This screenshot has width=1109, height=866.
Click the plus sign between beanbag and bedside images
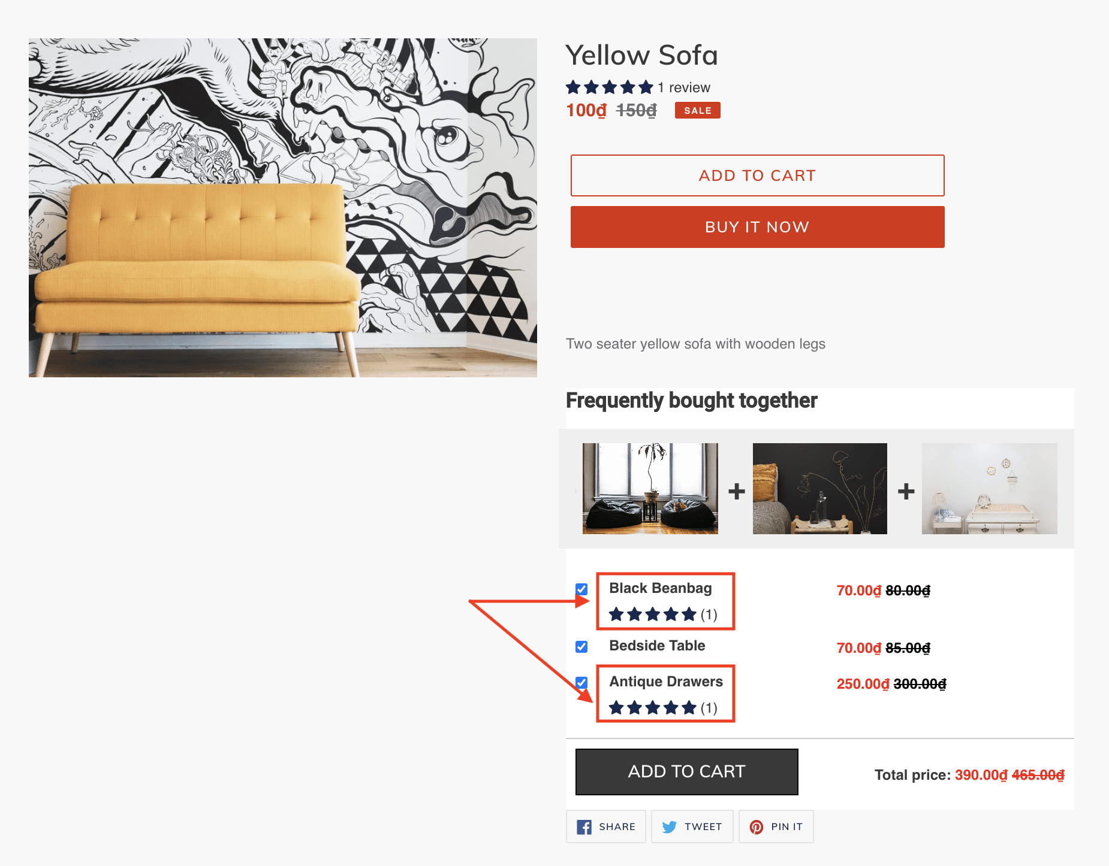coord(736,491)
